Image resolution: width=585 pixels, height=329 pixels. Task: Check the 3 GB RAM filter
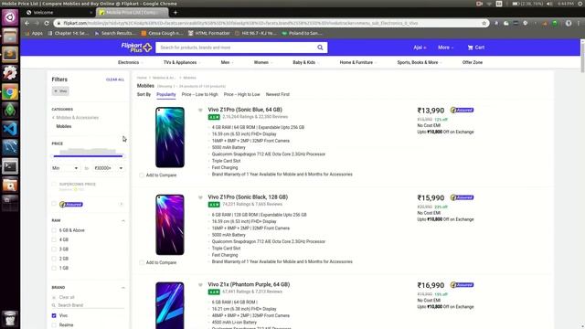tap(54, 249)
